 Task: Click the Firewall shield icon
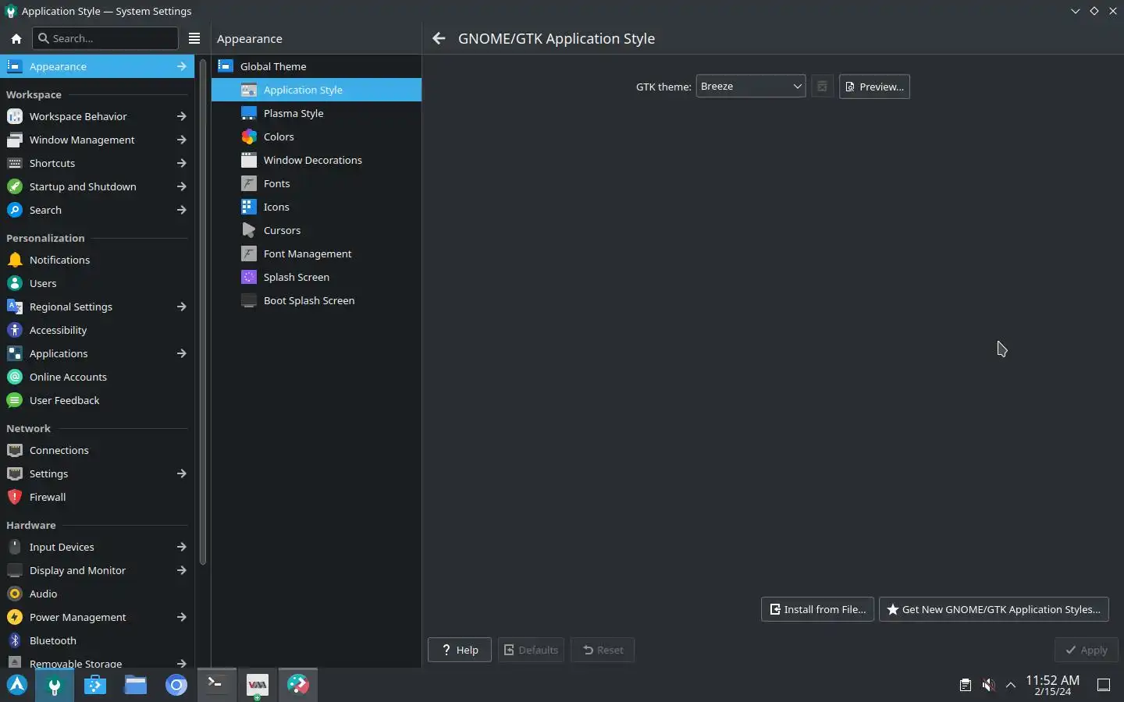14,497
